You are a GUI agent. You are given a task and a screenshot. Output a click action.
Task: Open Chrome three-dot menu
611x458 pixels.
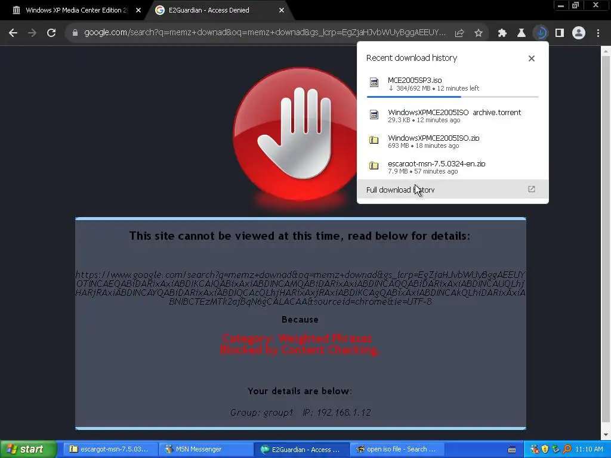[598, 33]
